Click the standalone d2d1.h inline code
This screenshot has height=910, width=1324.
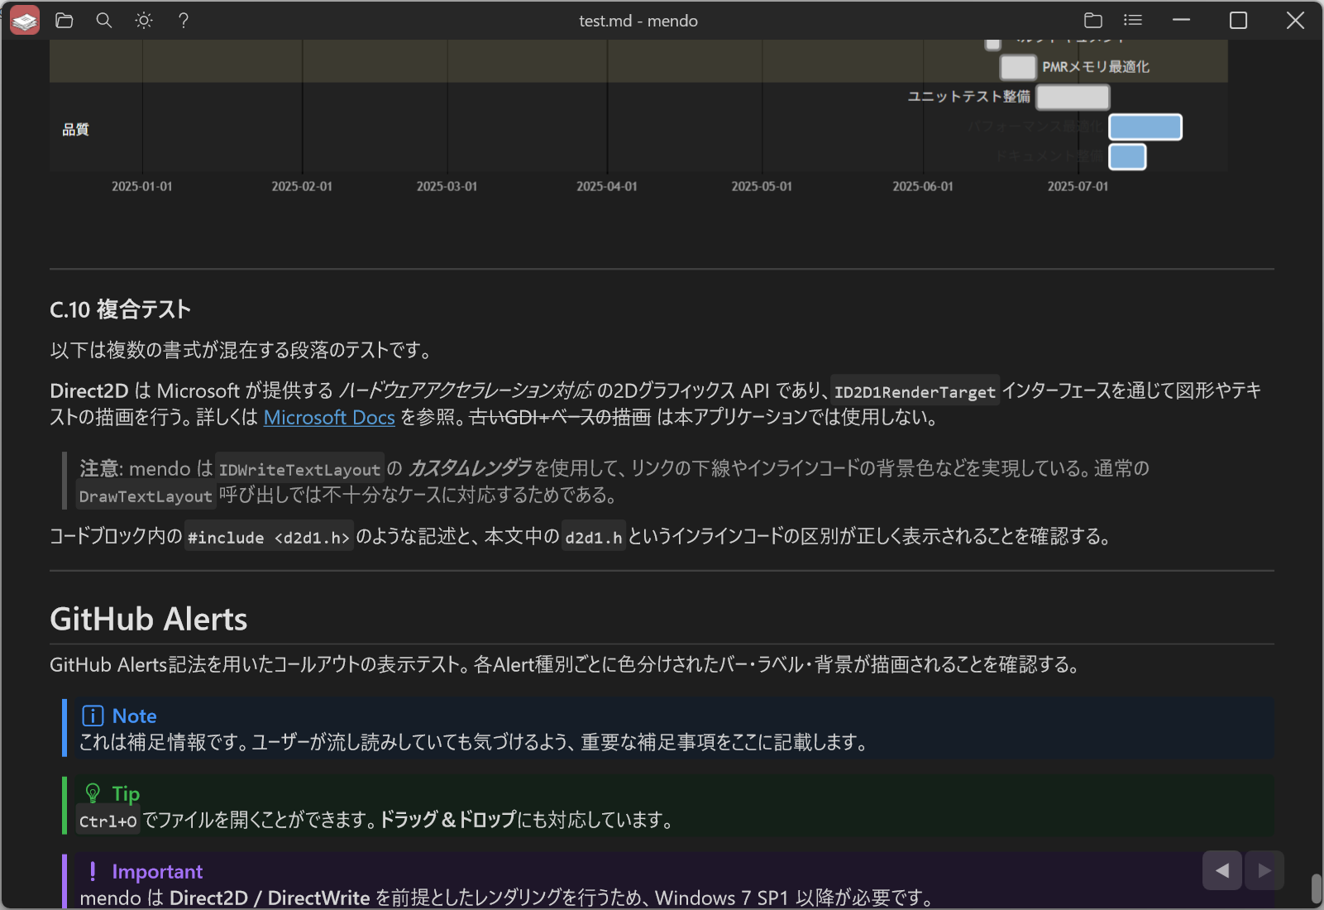(593, 538)
